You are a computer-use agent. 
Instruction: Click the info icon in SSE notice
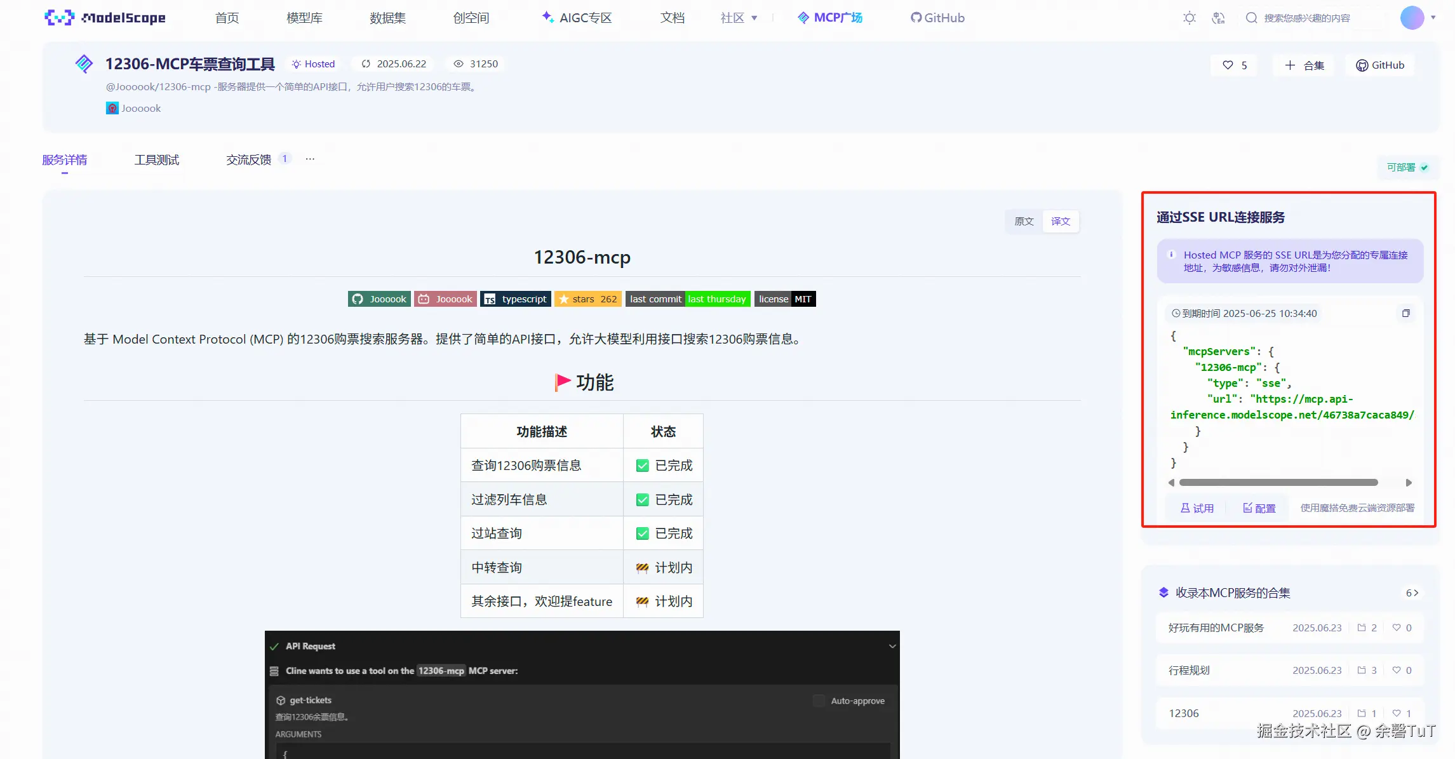point(1172,254)
